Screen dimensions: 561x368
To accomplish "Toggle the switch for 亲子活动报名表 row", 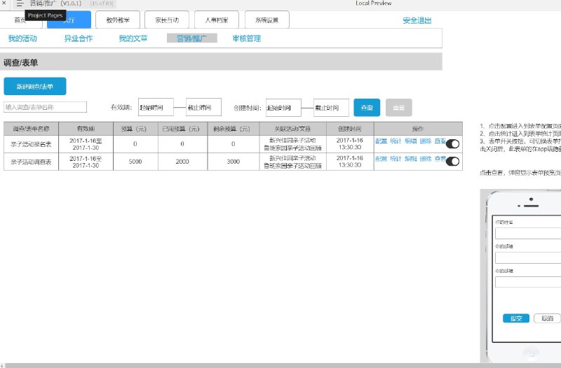I will point(452,144).
